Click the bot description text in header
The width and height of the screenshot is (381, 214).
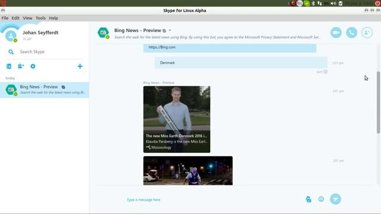pyautogui.click(x=217, y=37)
